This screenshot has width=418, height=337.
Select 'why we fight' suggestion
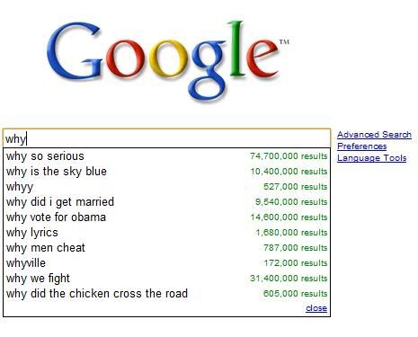[166, 279]
